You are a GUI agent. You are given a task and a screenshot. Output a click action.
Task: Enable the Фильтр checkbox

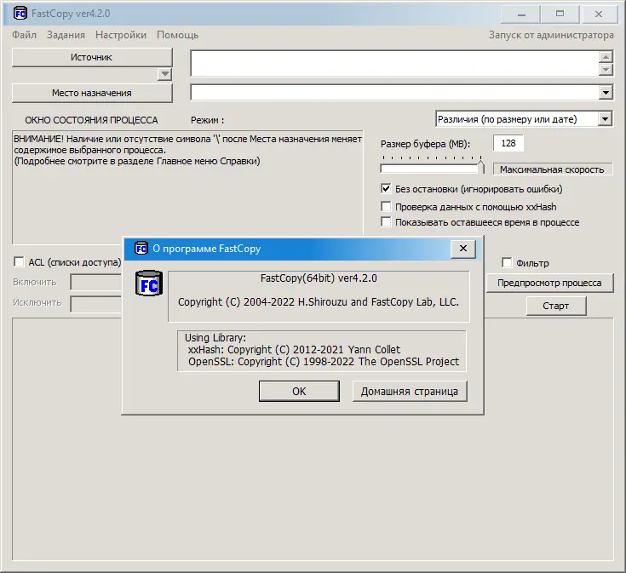(x=507, y=262)
